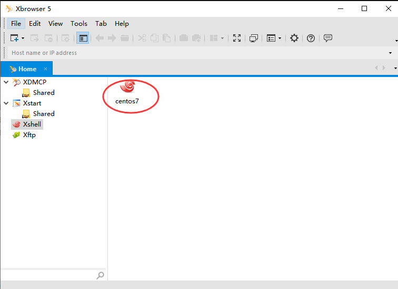Open the File menu
398x289 pixels.
pyautogui.click(x=16, y=24)
